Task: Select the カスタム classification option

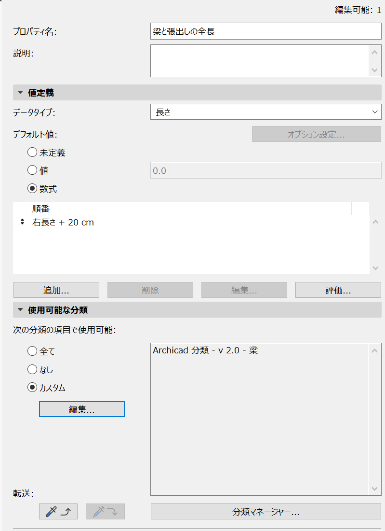Action: point(32,388)
